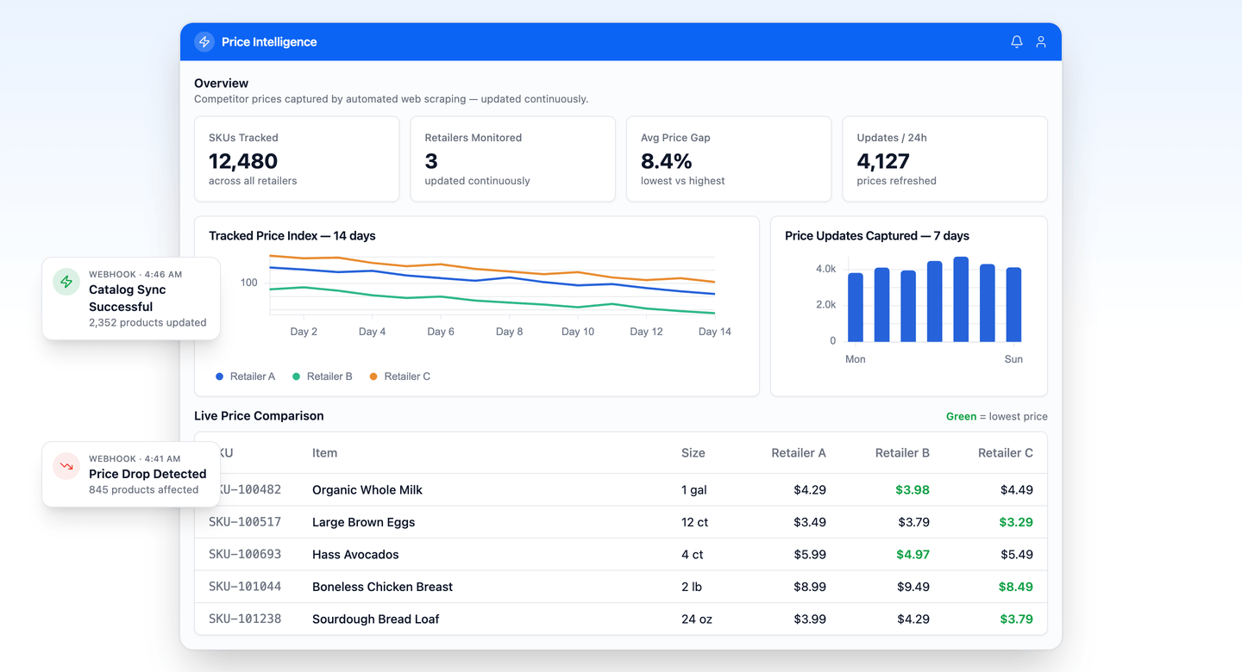Click Price Updates Captured chart title
This screenshot has width=1242, height=672.
click(x=877, y=235)
